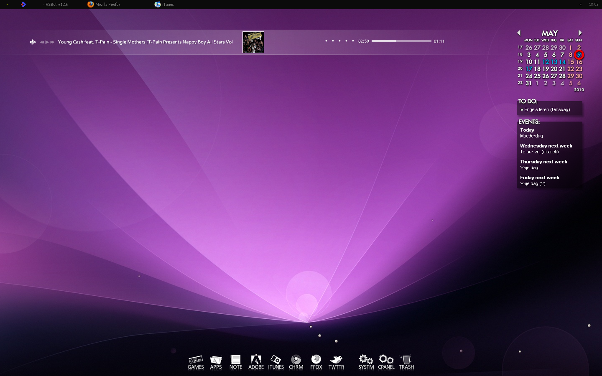Click the fleur-de-lis icon on music bar
The height and width of the screenshot is (376, 602).
pos(33,42)
